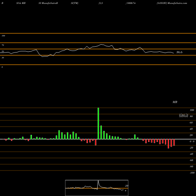This screenshot has height=196, width=196.
Task: Click the MR axis label "-100"
Action: [x=192, y=173]
